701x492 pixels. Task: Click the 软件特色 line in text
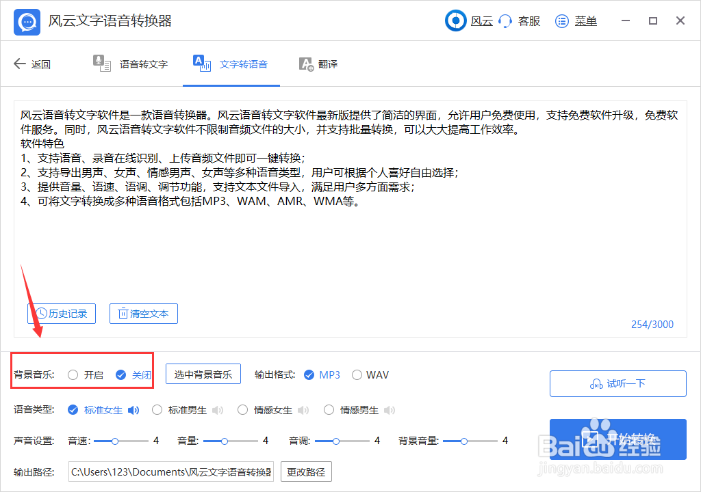click(42, 143)
